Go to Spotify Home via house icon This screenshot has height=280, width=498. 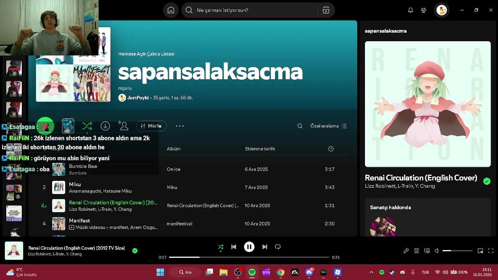tap(171, 10)
